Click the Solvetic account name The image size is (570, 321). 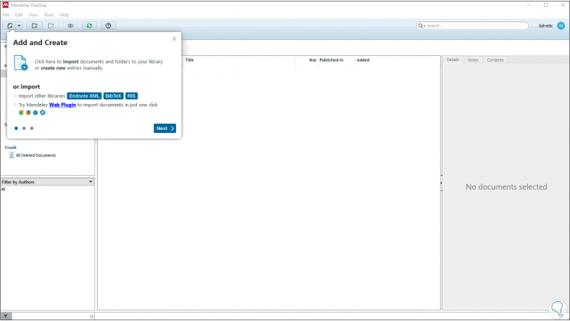point(546,26)
